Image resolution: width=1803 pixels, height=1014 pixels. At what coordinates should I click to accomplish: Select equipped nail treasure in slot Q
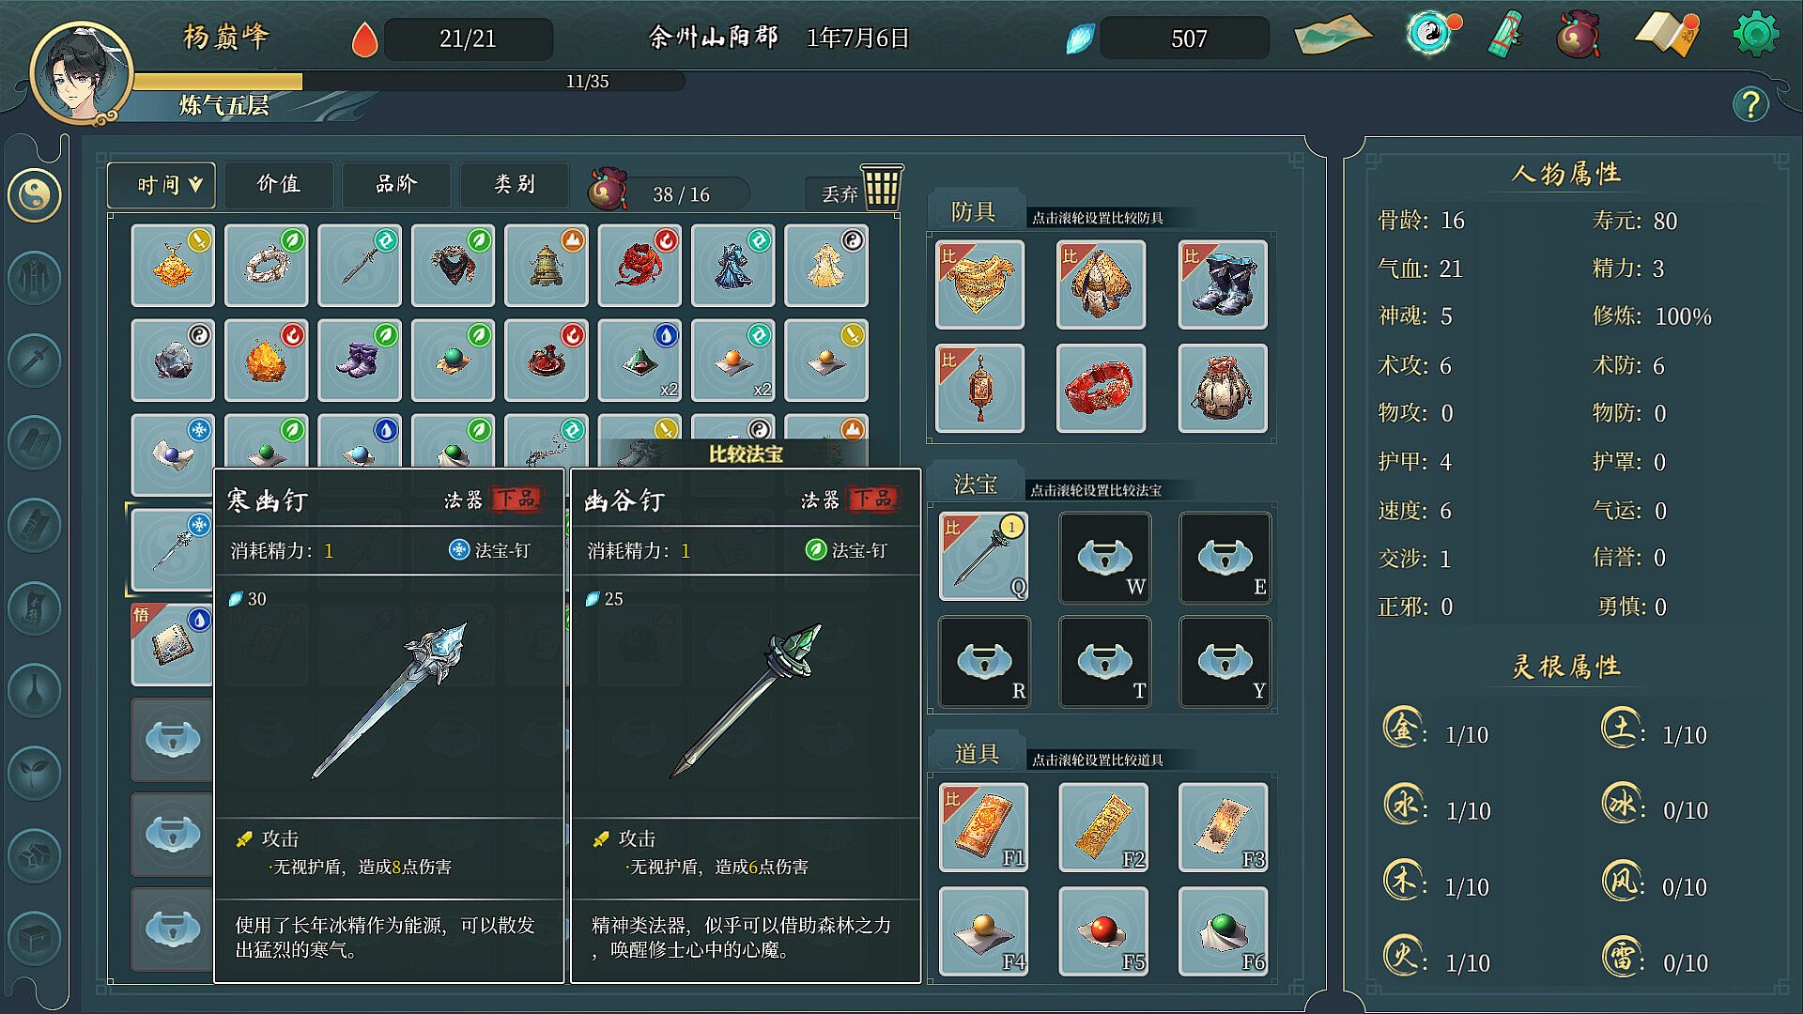point(983,557)
